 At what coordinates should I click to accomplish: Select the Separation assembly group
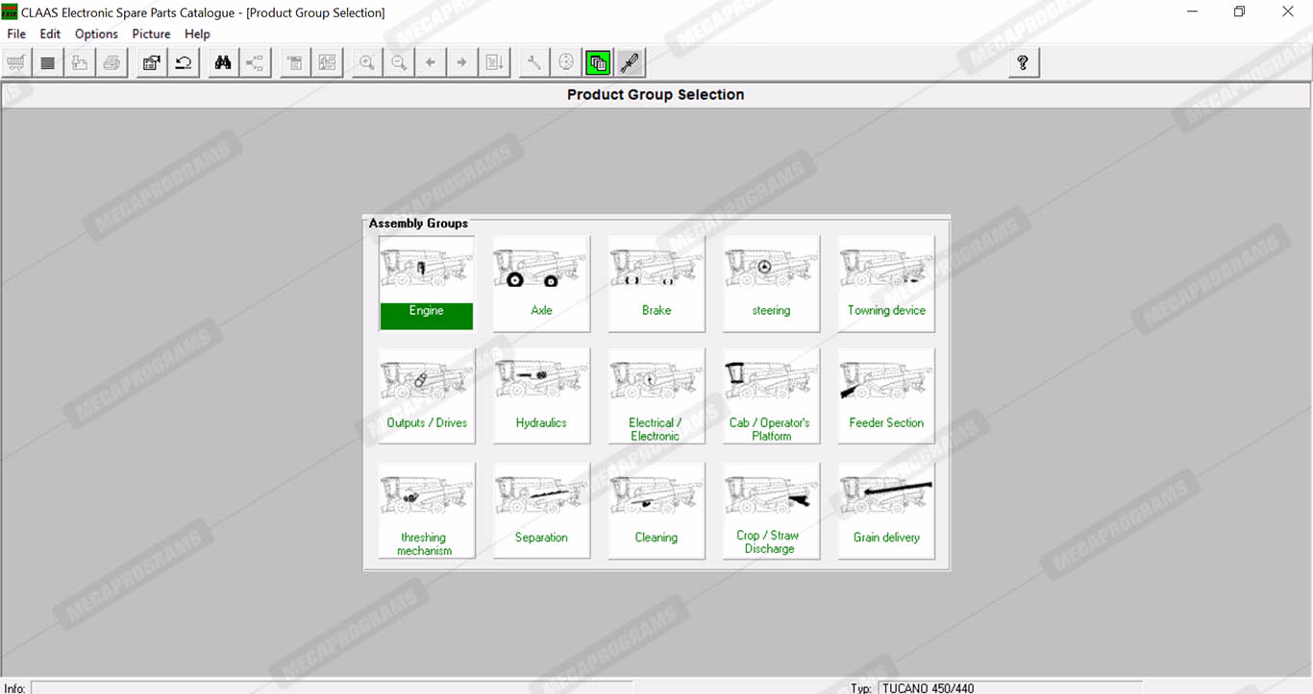[541, 511]
